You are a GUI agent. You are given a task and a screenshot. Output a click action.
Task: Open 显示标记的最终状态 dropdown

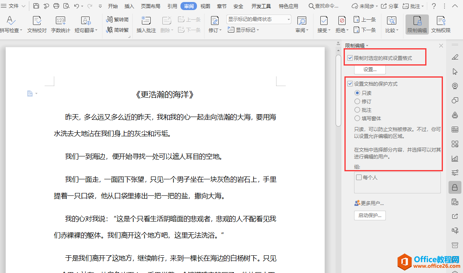(259, 19)
